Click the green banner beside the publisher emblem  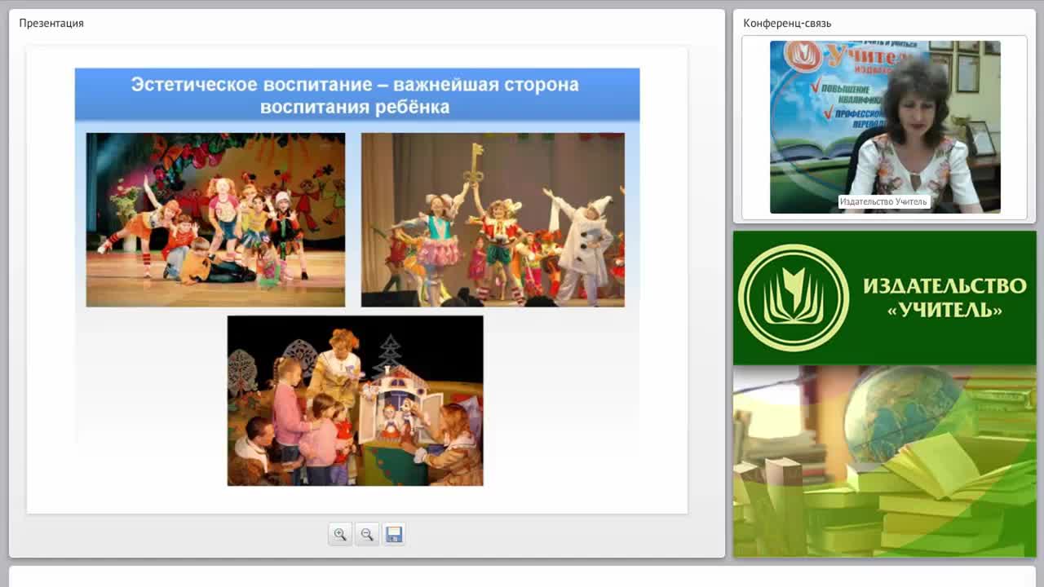click(x=944, y=298)
